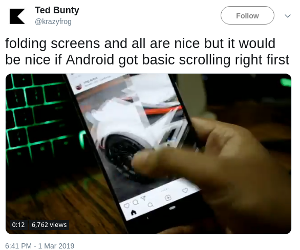This screenshot has width=300, height=250.
Task: Open Ted Bunty's K logo avatar
Action: tap(17, 16)
